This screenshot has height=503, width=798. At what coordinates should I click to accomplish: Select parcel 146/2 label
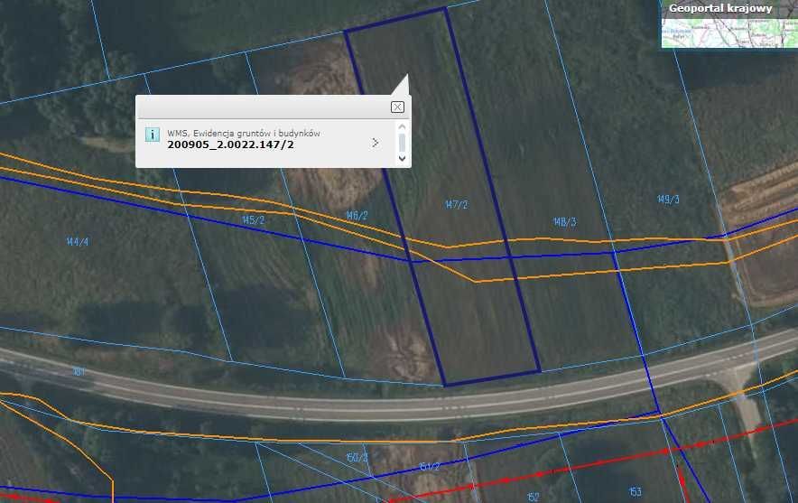[357, 216]
